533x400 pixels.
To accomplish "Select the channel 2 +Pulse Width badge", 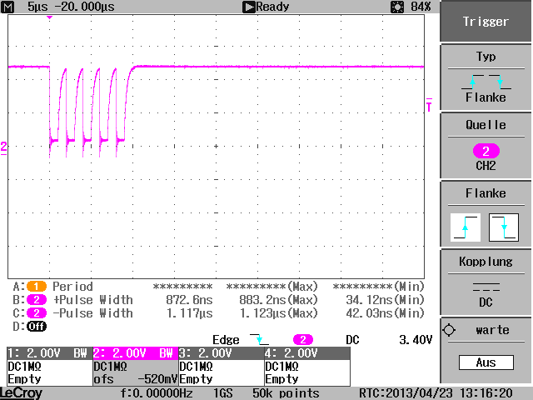I will point(37,300).
